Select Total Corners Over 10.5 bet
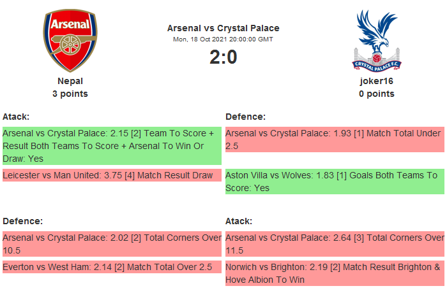 (x=112, y=244)
